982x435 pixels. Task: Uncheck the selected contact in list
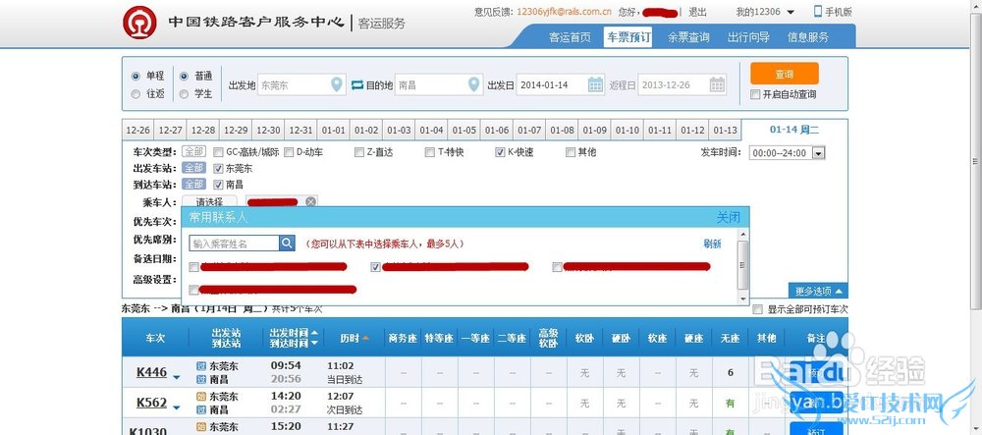click(x=375, y=267)
